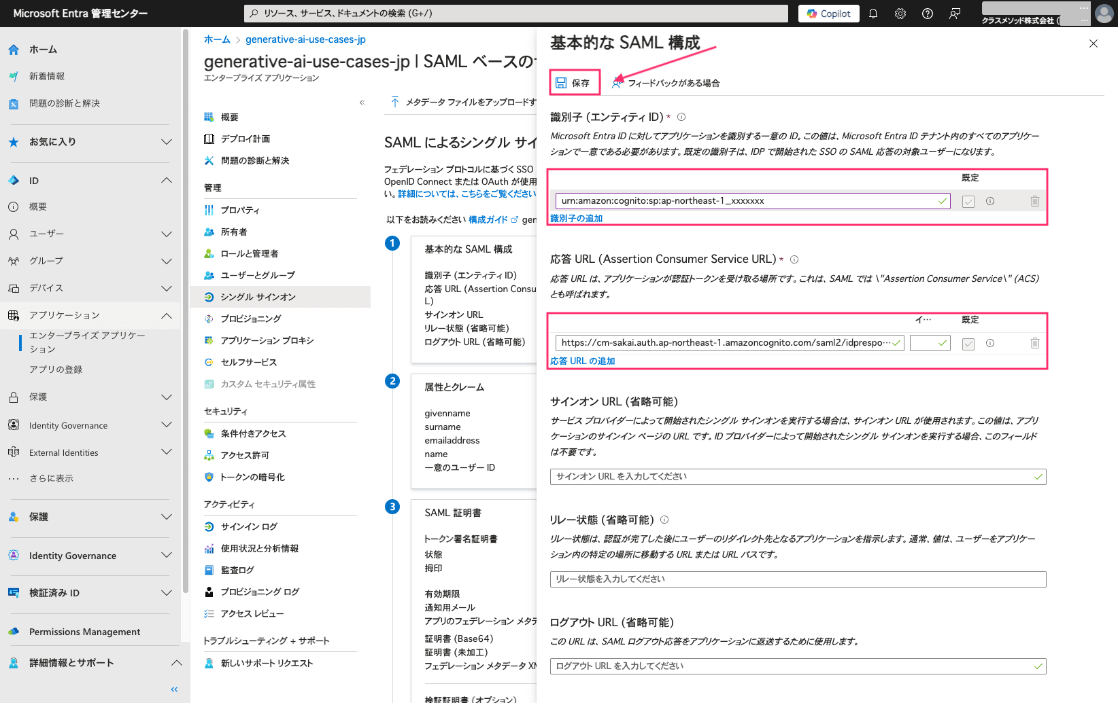Open アクセス レビュー menu item

click(x=252, y=614)
